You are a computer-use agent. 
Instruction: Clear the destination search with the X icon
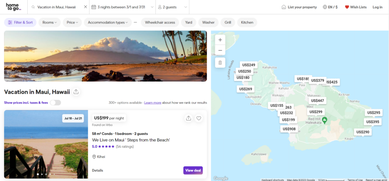pyautogui.click(x=85, y=7)
